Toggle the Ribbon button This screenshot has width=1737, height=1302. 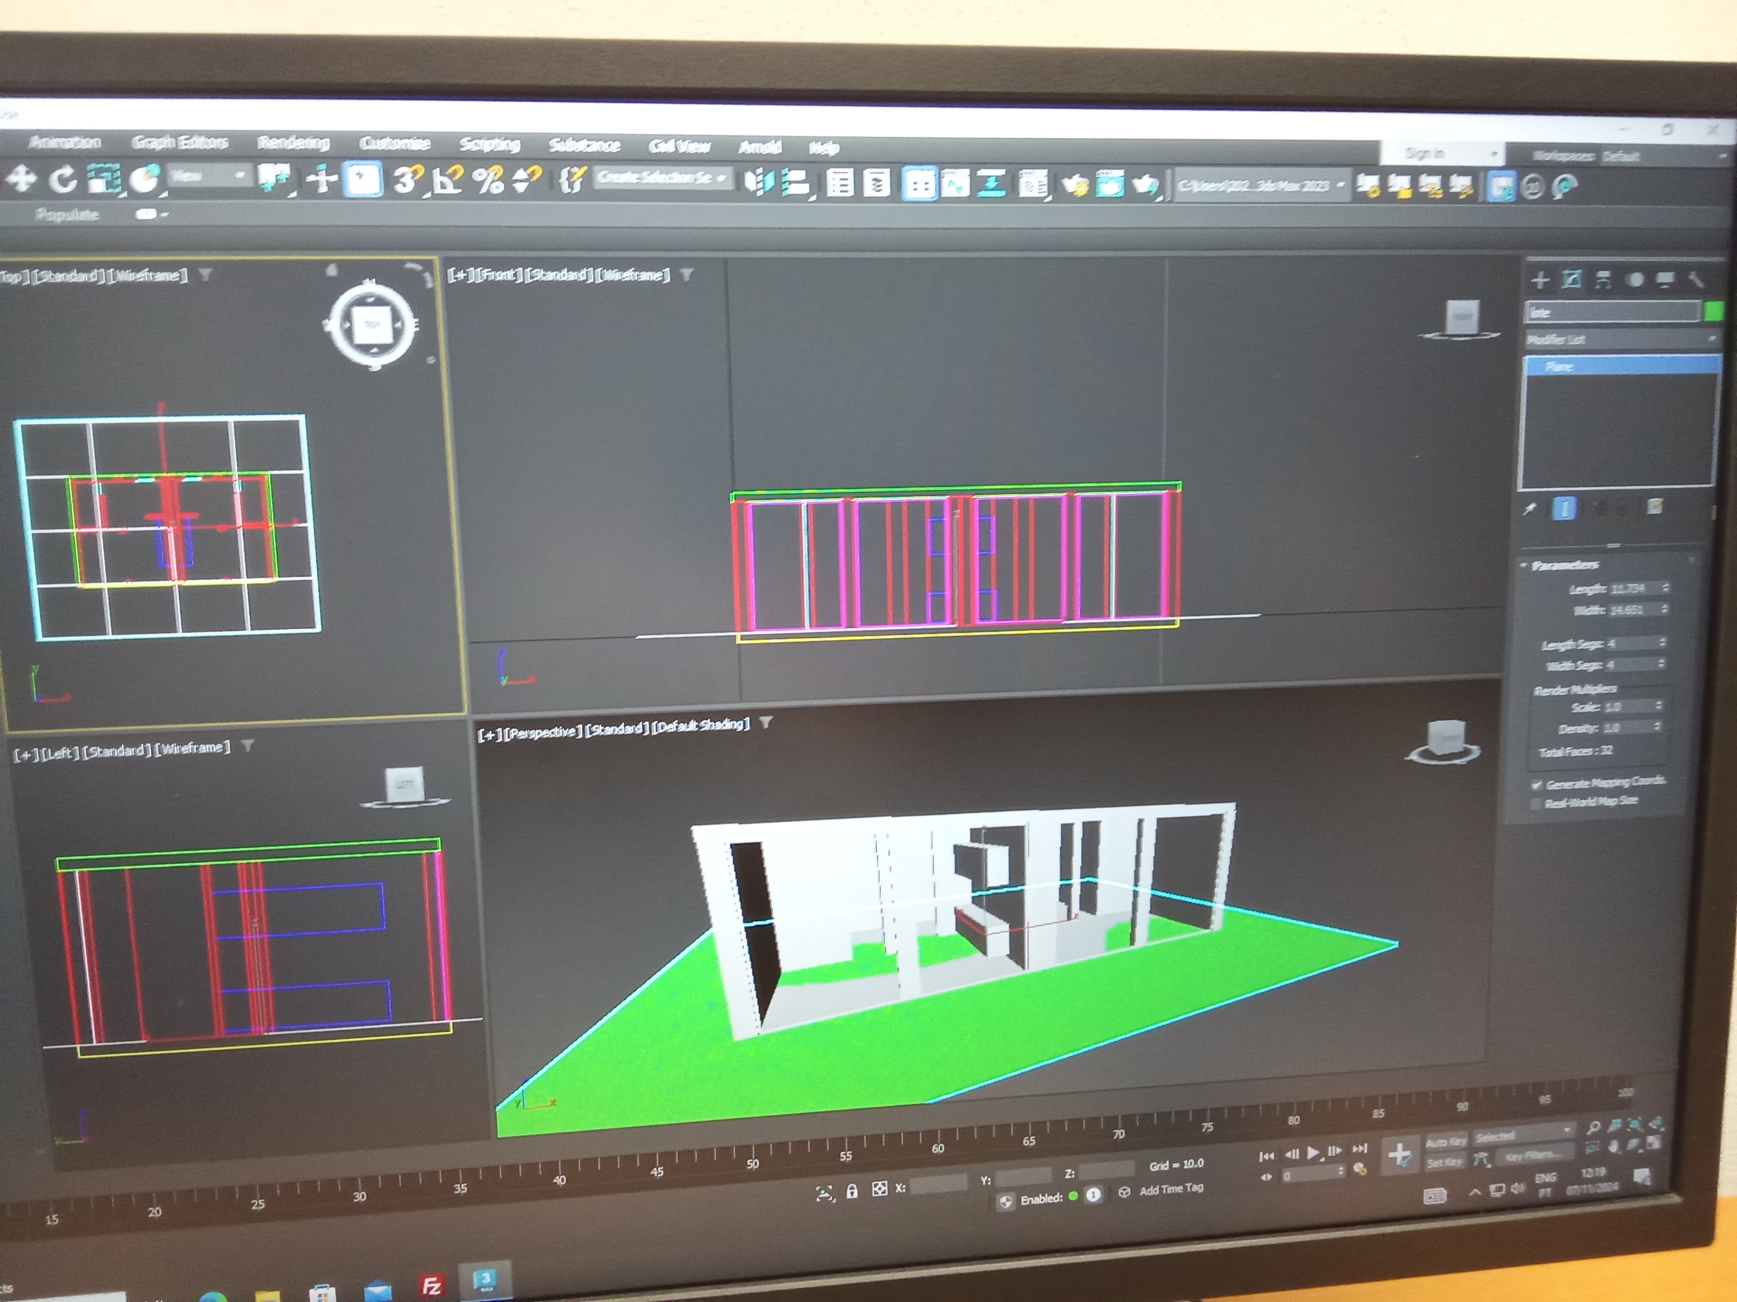pyautogui.click(x=920, y=185)
